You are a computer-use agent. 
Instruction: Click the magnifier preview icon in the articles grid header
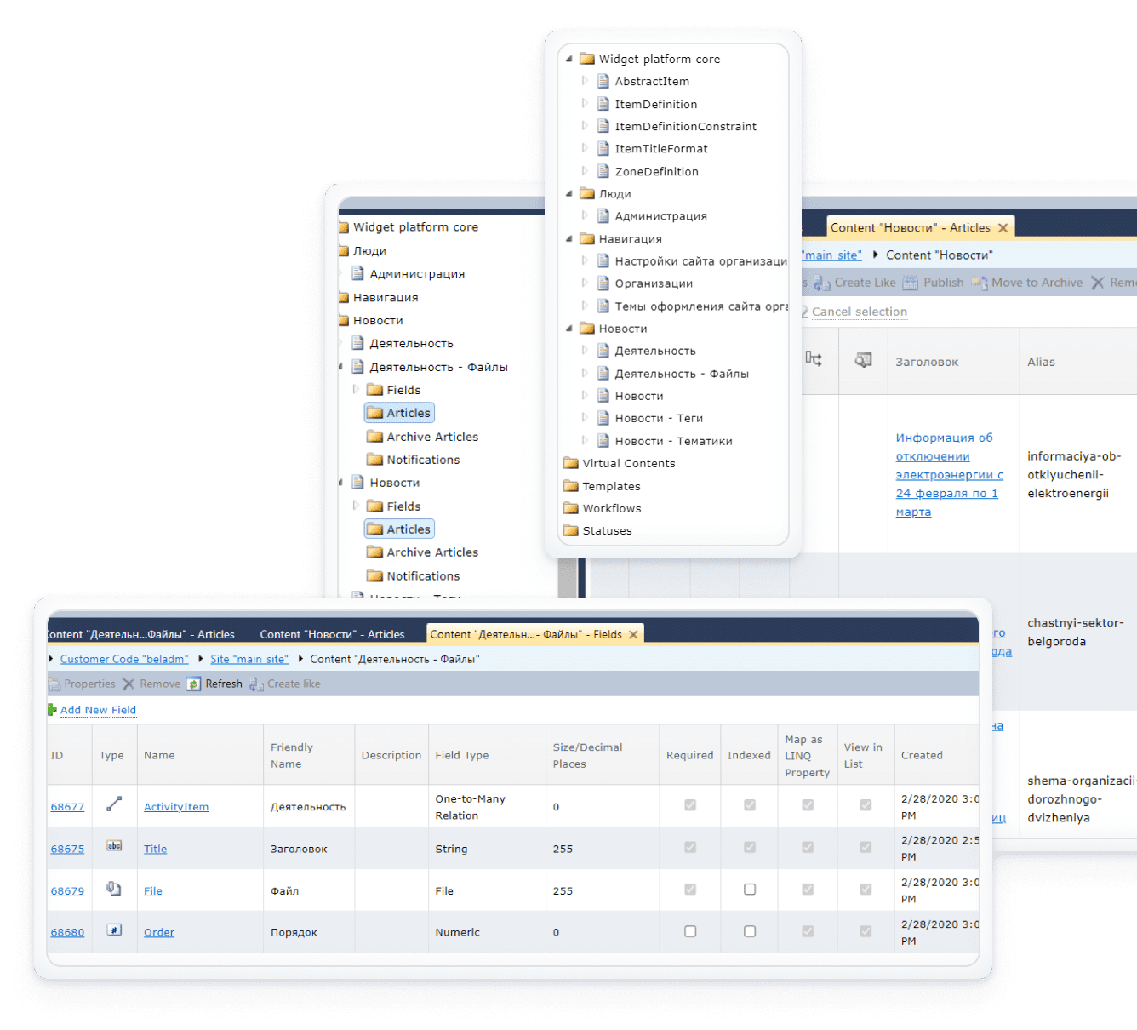(x=863, y=360)
